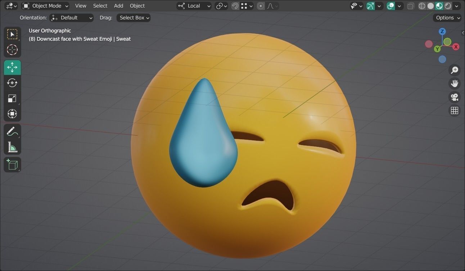Open the View menu
The height and width of the screenshot is (271, 465).
80,6
